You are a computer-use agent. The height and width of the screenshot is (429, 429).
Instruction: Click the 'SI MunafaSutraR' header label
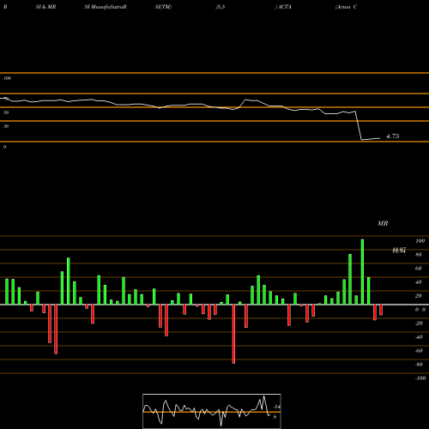click(106, 7)
